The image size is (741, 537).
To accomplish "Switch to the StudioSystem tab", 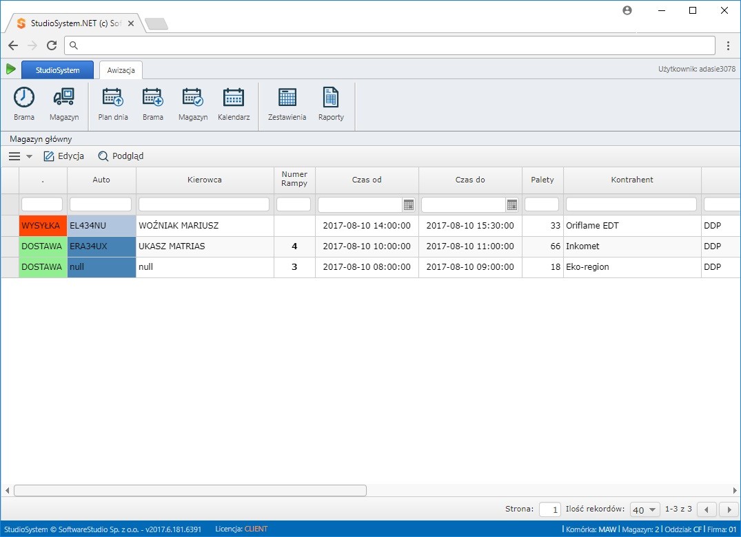I will (x=58, y=70).
